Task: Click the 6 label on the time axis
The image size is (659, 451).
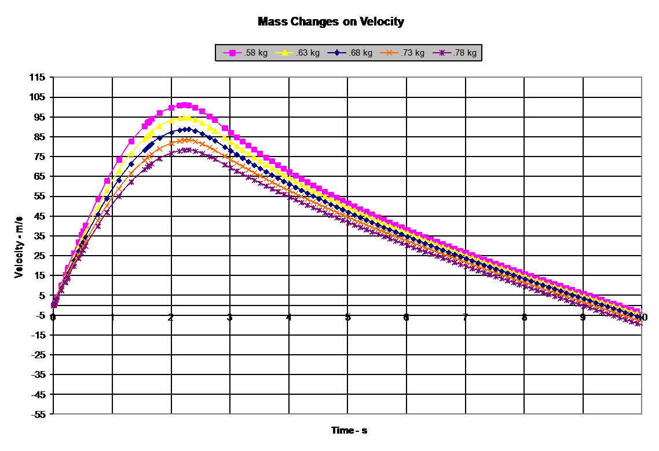Action: [406, 317]
